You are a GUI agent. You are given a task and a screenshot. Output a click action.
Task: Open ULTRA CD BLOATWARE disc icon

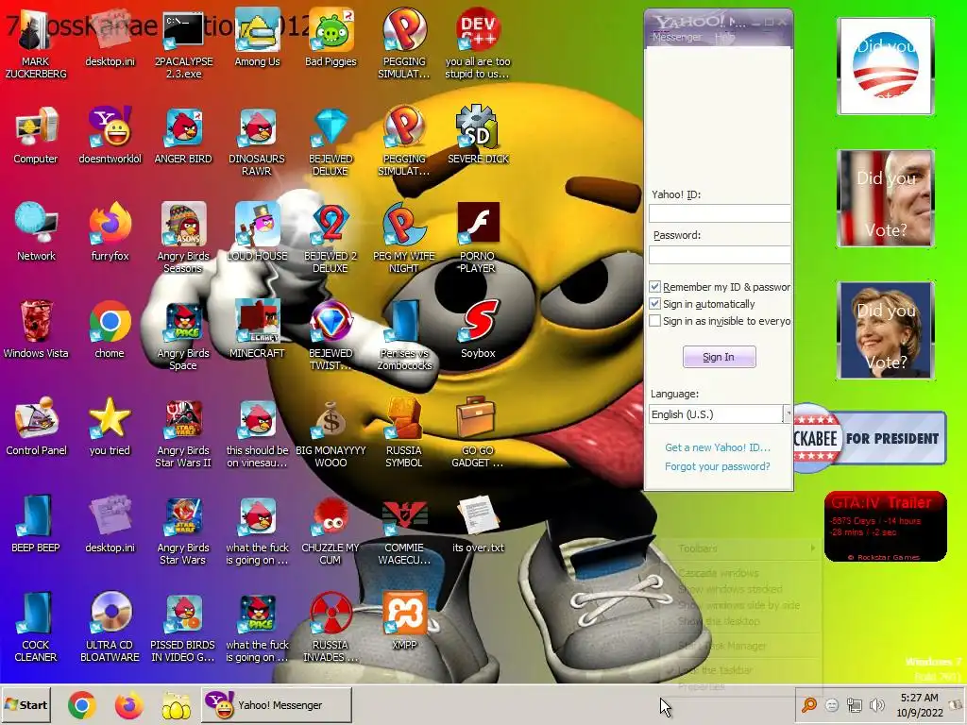[110, 628]
